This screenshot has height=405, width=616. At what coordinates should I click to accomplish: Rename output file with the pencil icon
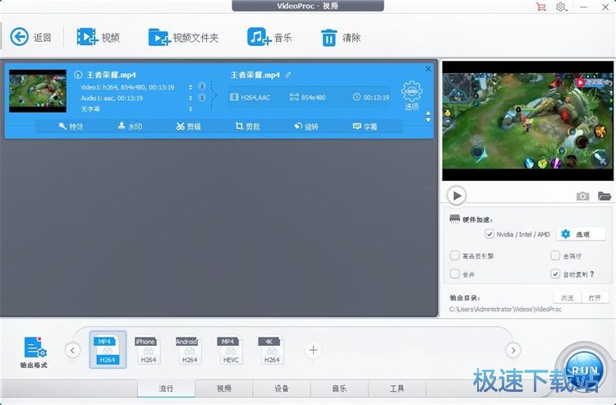point(288,74)
